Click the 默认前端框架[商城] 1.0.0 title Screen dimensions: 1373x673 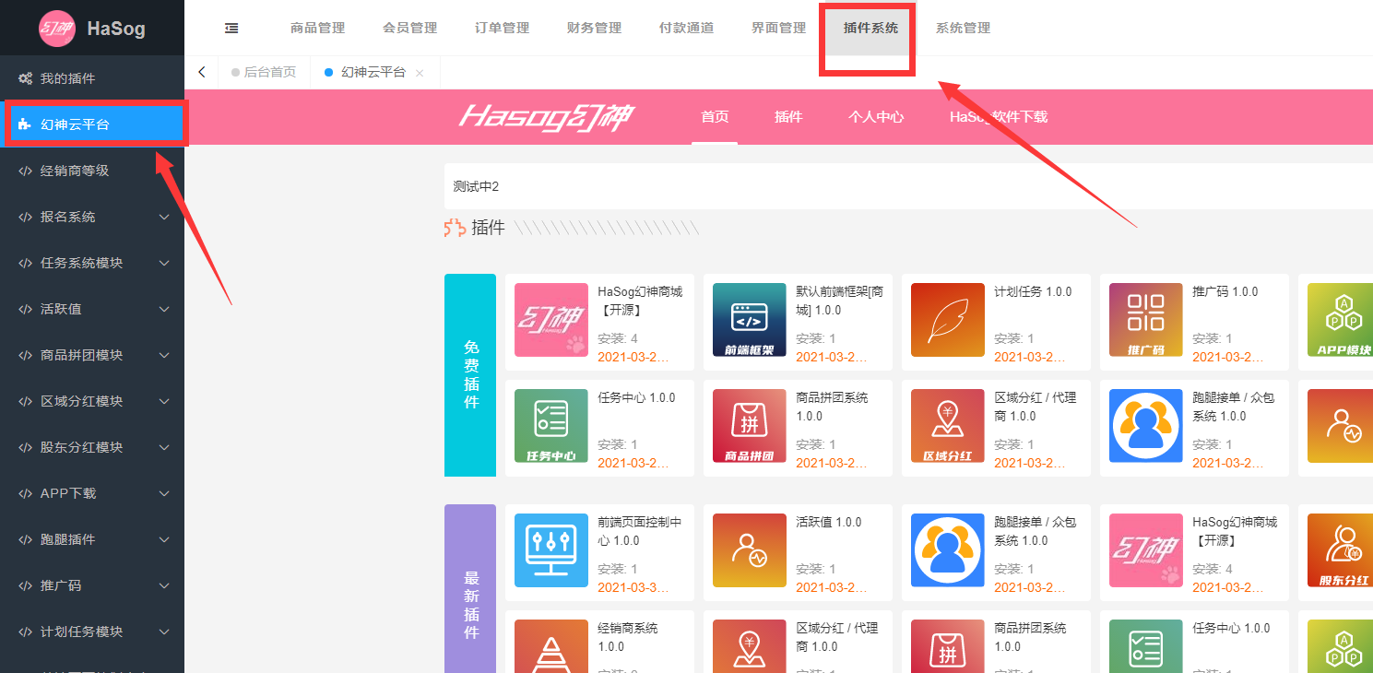[839, 301]
